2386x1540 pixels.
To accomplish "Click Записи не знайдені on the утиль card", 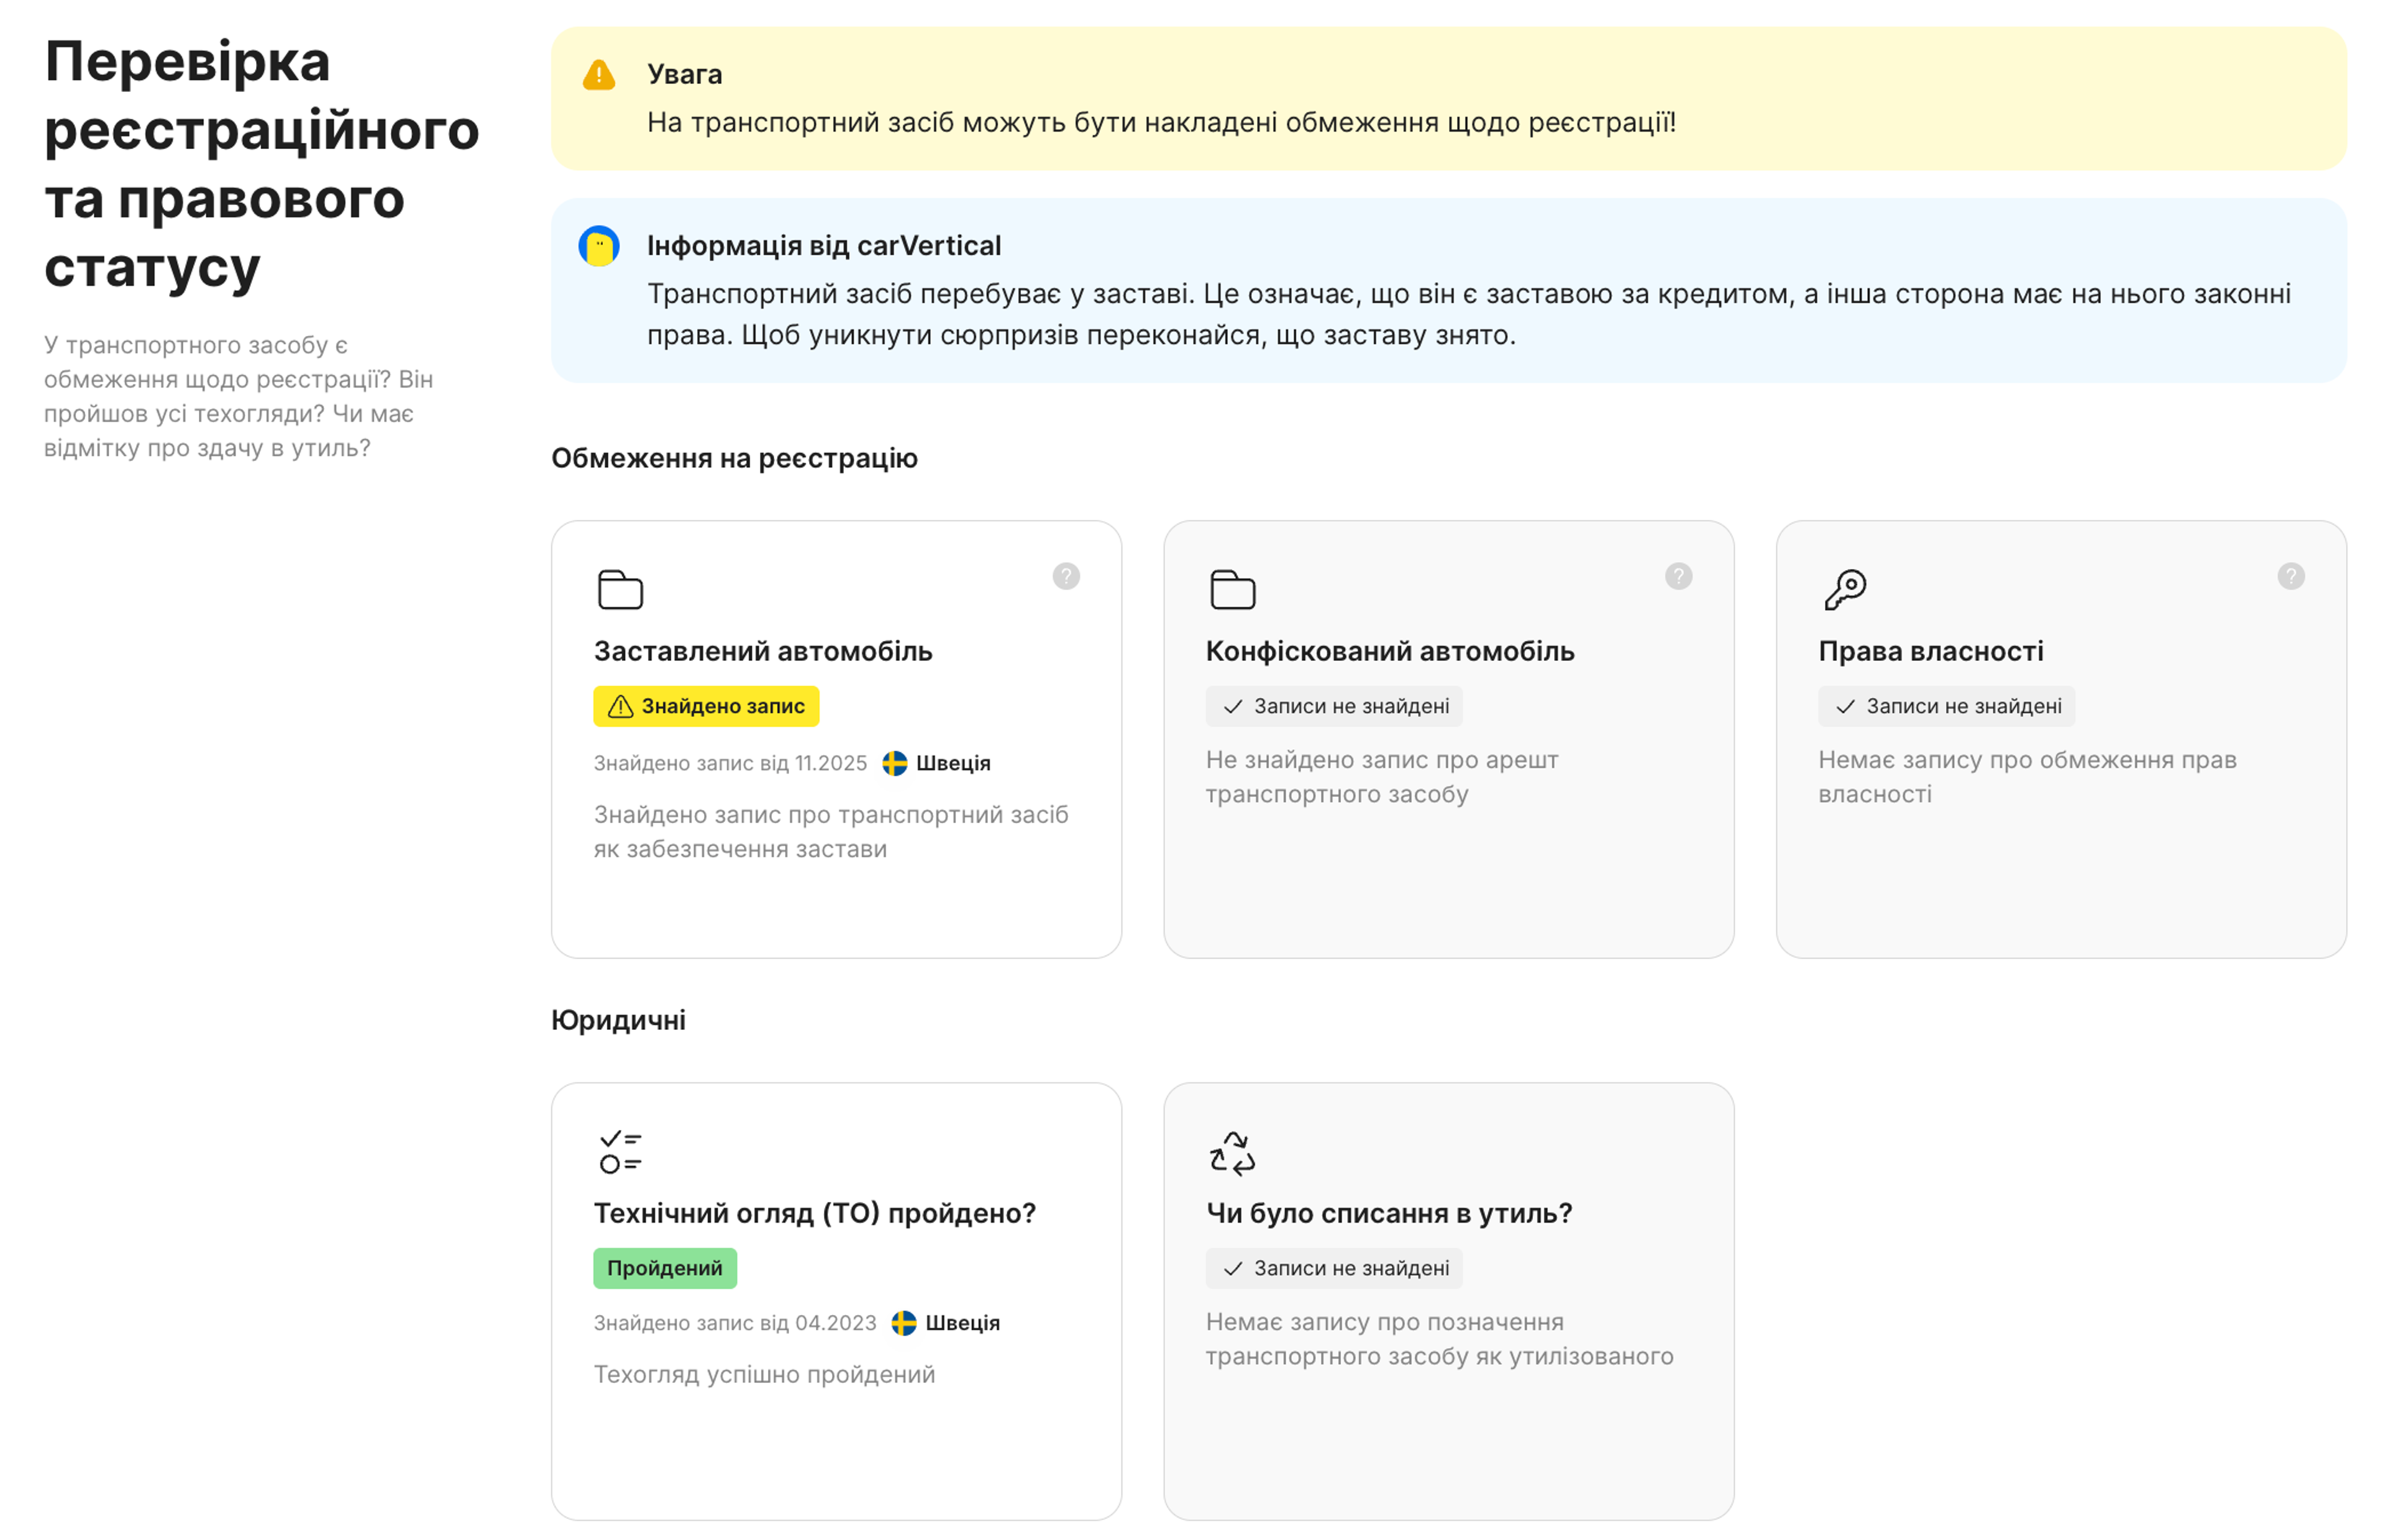I will tap(1334, 1268).
